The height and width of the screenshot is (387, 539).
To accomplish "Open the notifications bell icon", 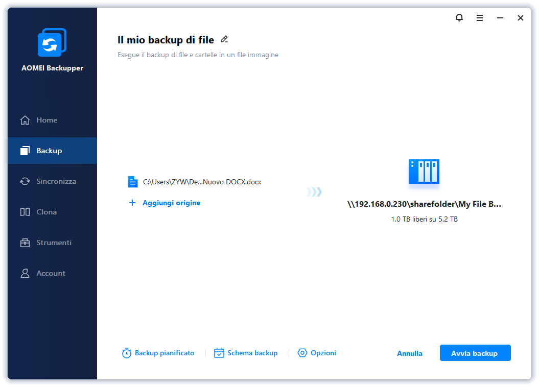I will (459, 18).
